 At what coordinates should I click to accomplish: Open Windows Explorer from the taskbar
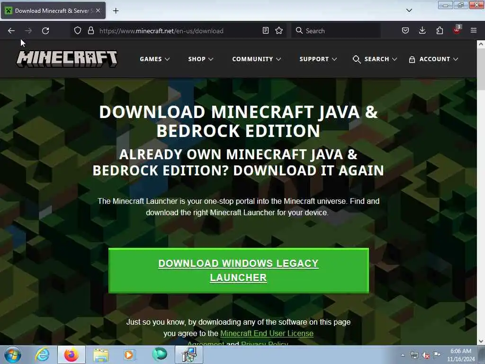[x=101, y=355]
